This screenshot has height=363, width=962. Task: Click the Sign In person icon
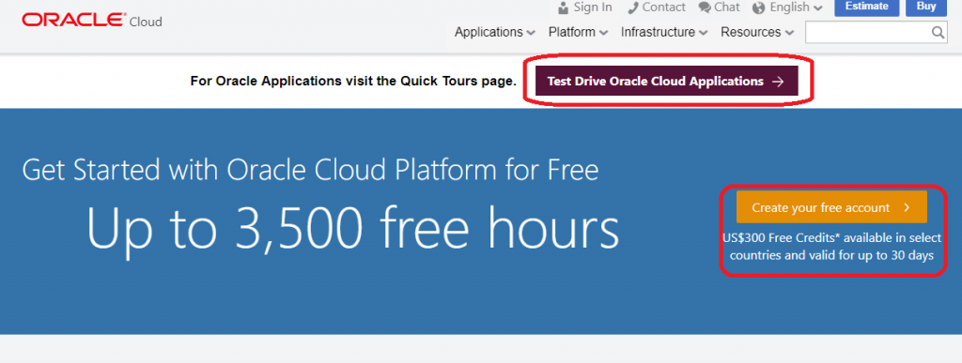(564, 8)
